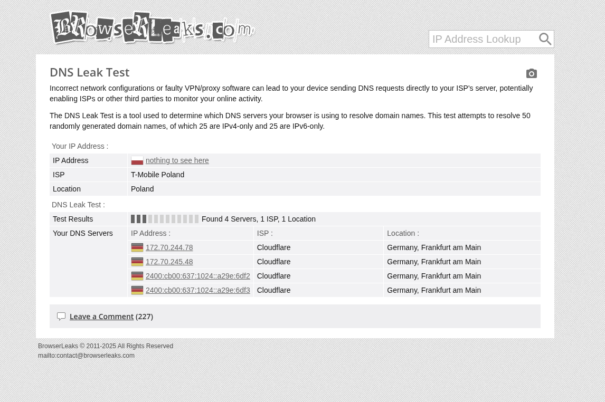The width and height of the screenshot is (605, 402).
Task: Click the Leave a Comment link
Action: point(101,317)
